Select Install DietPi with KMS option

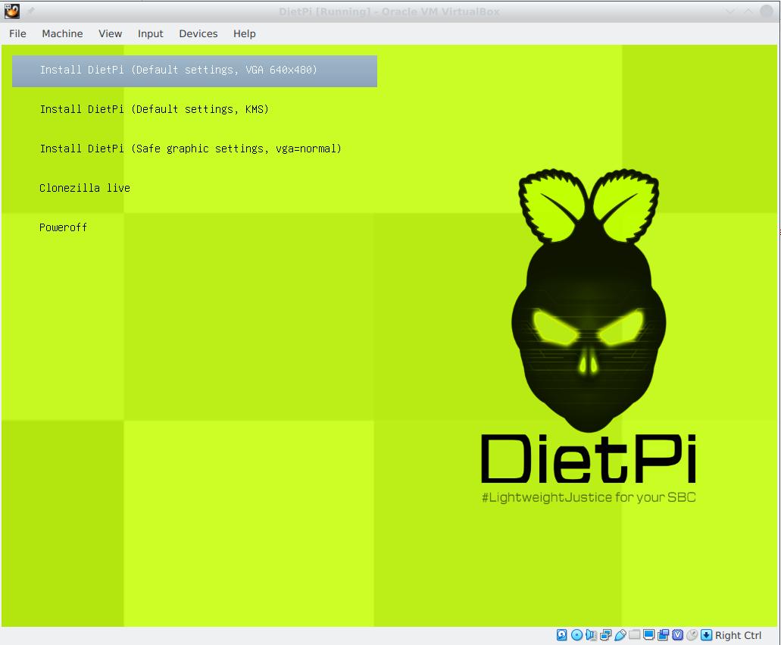(154, 109)
